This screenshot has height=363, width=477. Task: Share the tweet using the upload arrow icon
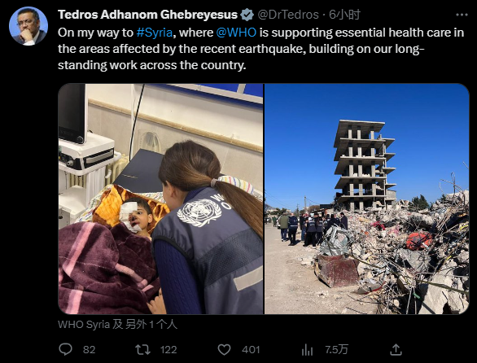click(396, 349)
